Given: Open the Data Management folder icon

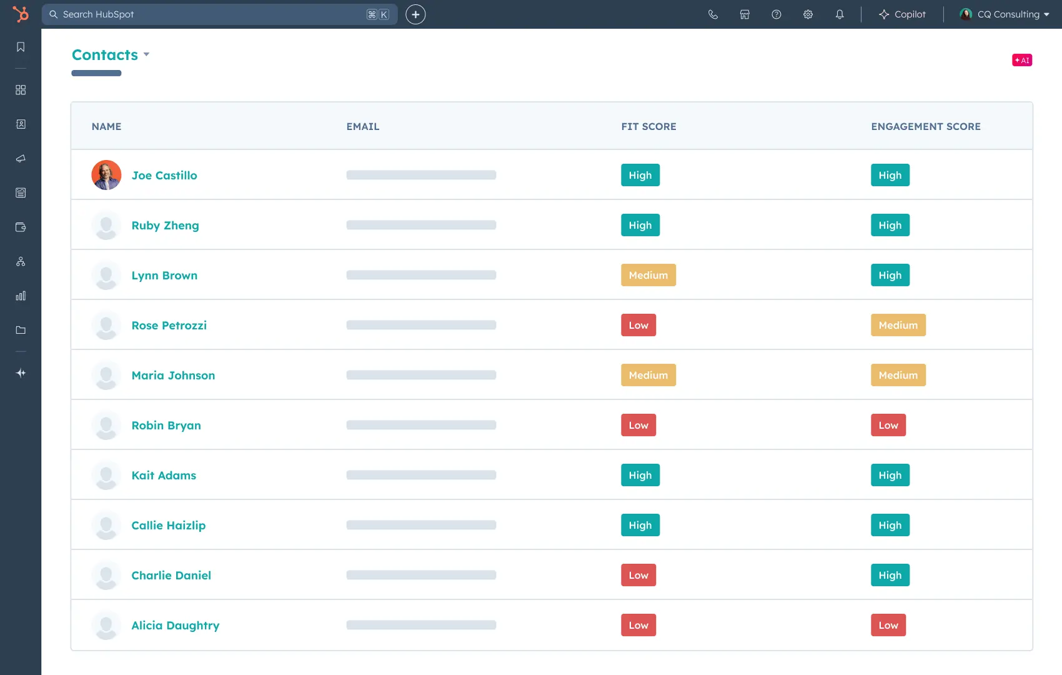Looking at the screenshot, I should point(21,330).
